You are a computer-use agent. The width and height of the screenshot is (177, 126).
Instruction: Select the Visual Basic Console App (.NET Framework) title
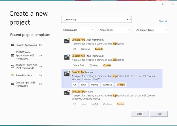point(88,56)
